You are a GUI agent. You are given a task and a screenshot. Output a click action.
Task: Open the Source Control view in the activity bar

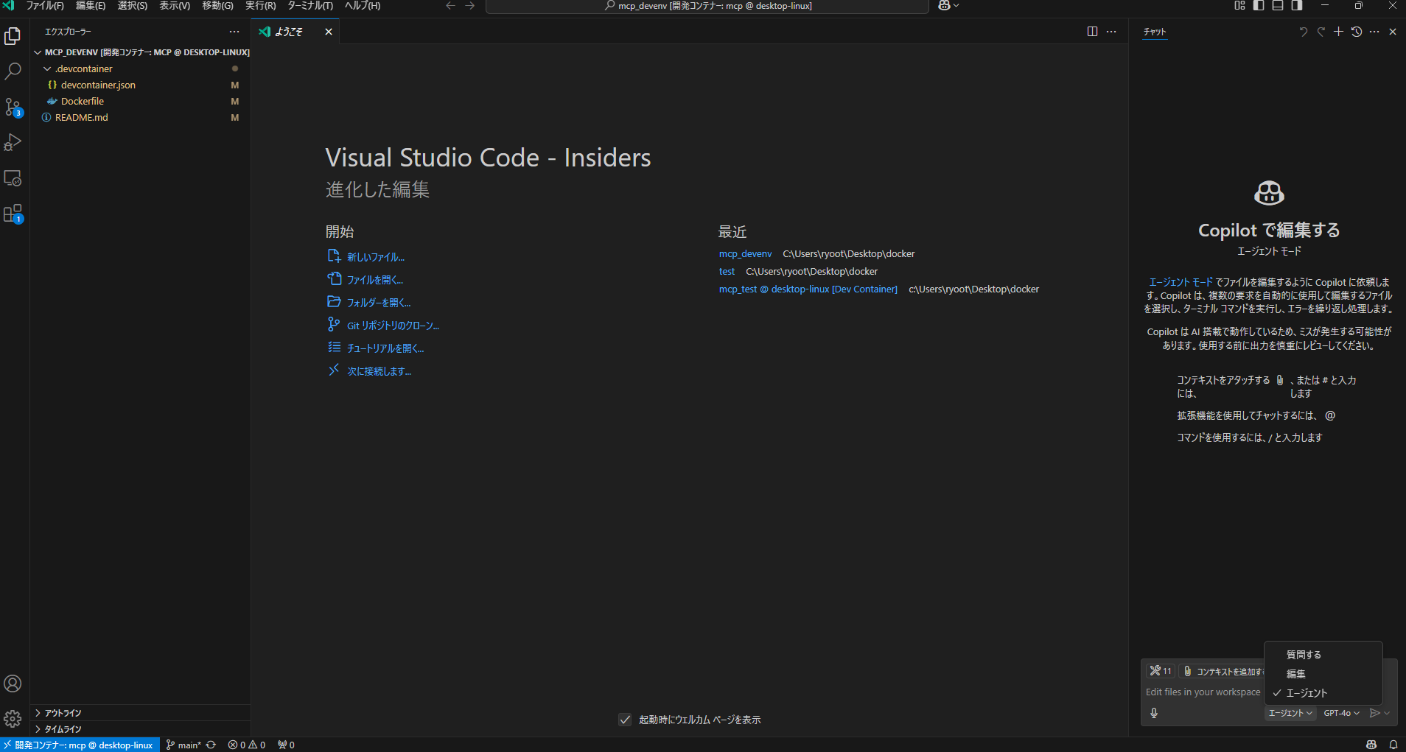(x=13, y=108)
